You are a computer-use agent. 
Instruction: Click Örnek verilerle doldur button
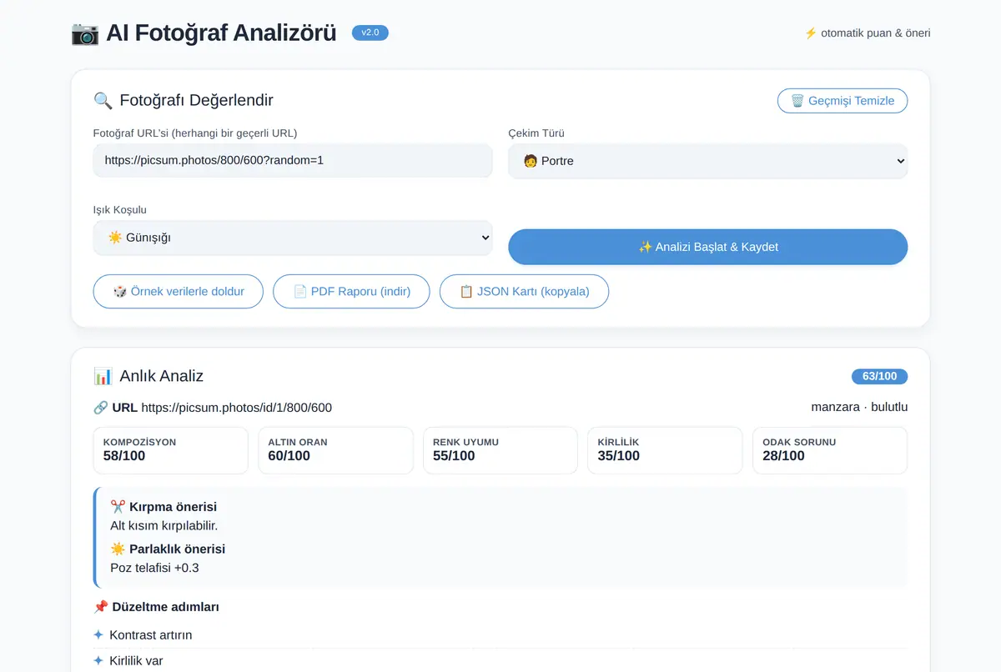coord(179,292)
